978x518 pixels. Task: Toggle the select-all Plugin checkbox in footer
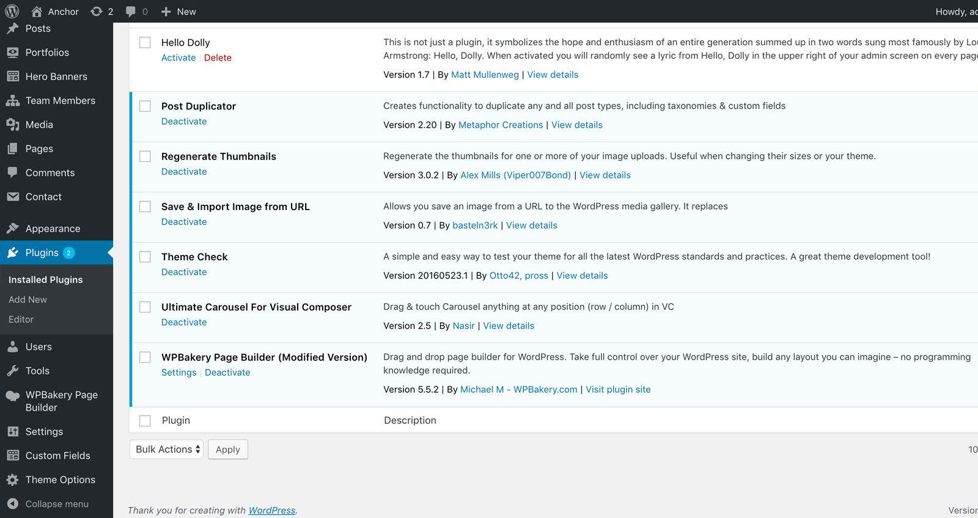(145, 421)
